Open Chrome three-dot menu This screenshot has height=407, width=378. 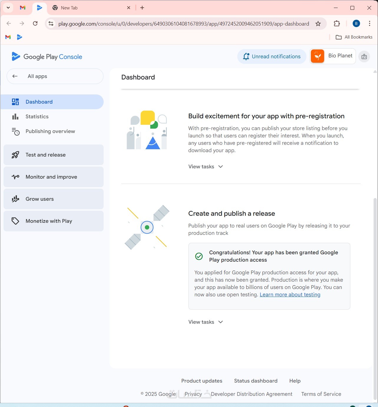[x=369, y=24]
